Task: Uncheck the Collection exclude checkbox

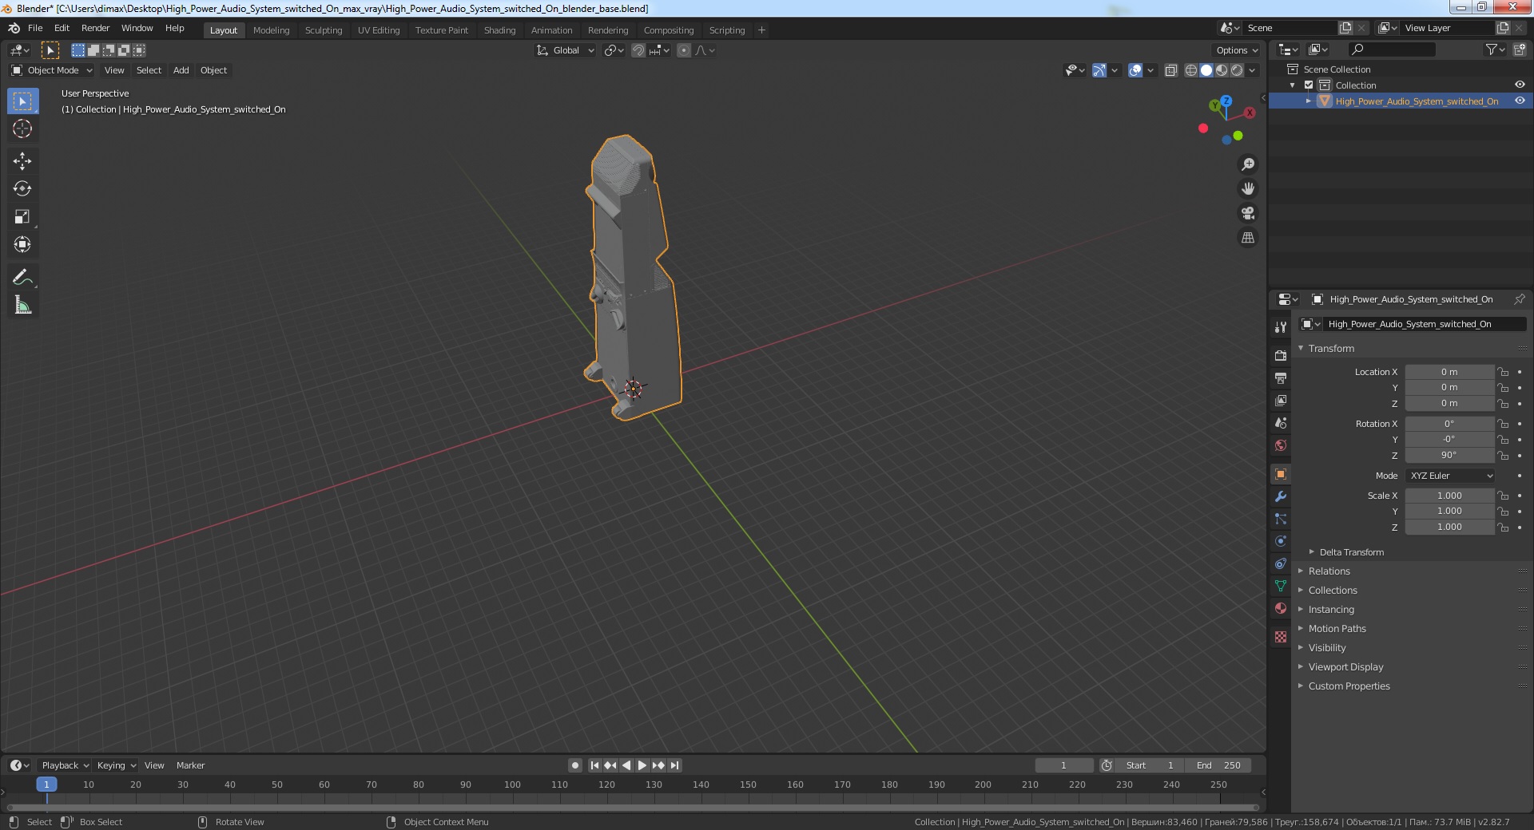Action: [1309, 85]
